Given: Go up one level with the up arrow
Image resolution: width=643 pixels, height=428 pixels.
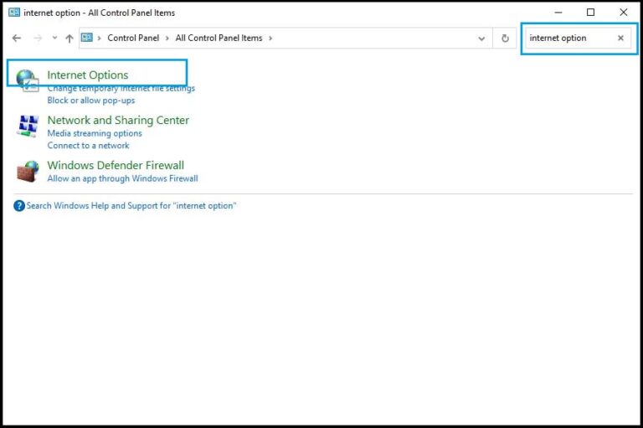Looking at the screenshot, I should (69, 39).
